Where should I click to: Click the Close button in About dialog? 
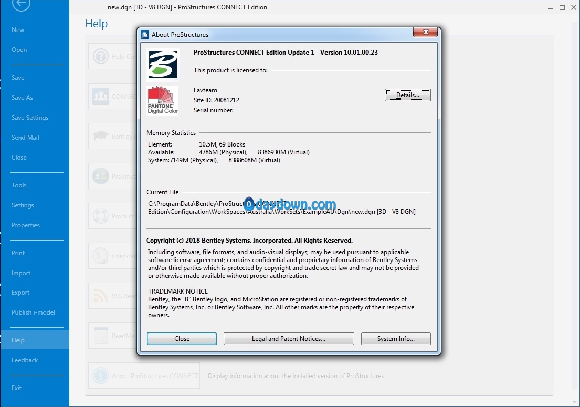point(182,339)
